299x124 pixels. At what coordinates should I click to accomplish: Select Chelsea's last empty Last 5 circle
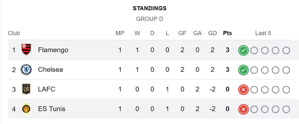point(286,70)
